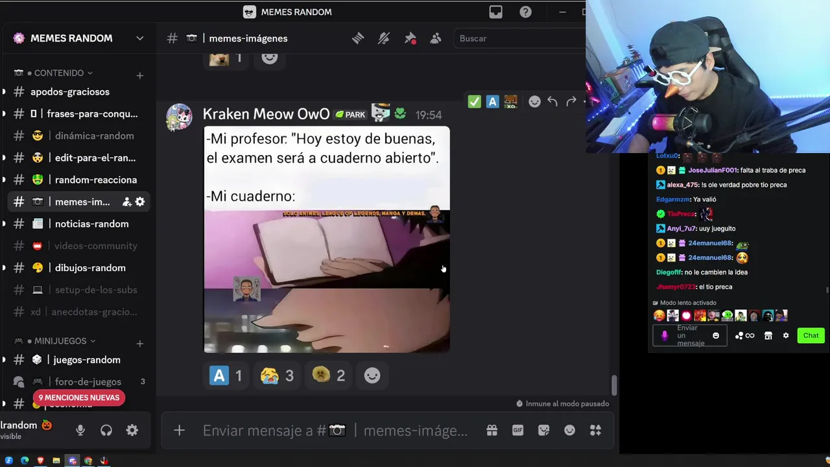The height and width of the screenshot is (467, 830).
Task: Toggle the crying laughing reaction with count 3
Action: [x=277, y=376]
